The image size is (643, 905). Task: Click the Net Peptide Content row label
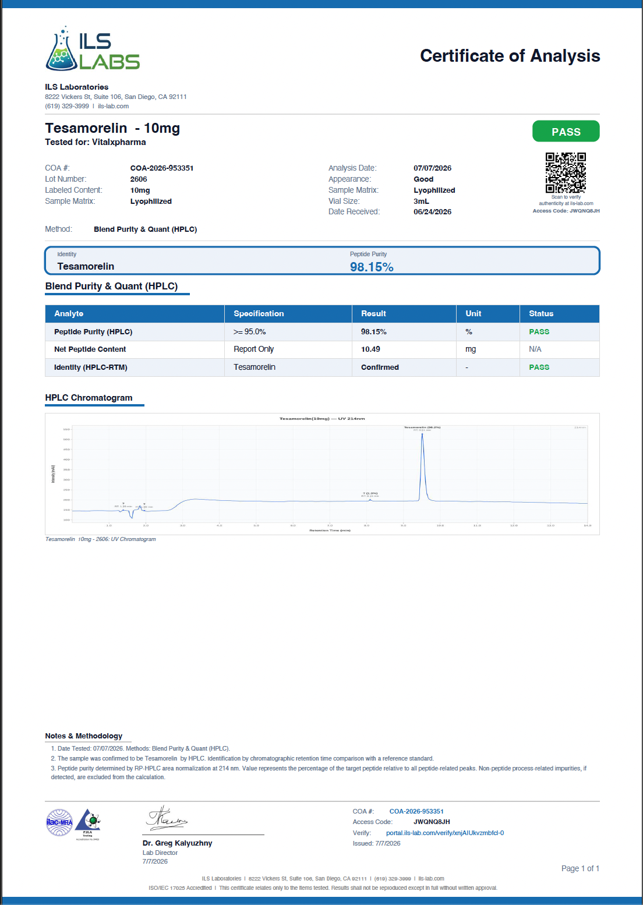[x=90, y=349]
